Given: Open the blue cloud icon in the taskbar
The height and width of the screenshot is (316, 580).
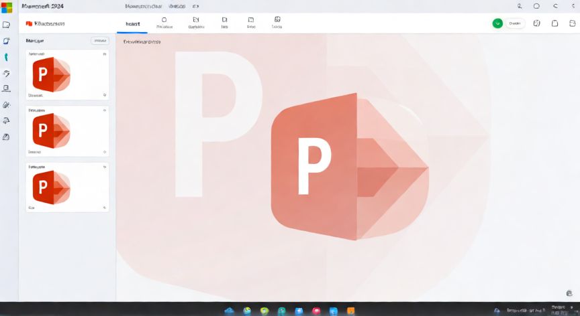Looking at the screenshot, I should coord(230,311).
